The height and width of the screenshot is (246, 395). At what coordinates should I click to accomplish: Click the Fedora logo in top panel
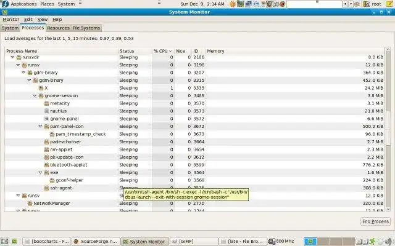tap(5, 4)
